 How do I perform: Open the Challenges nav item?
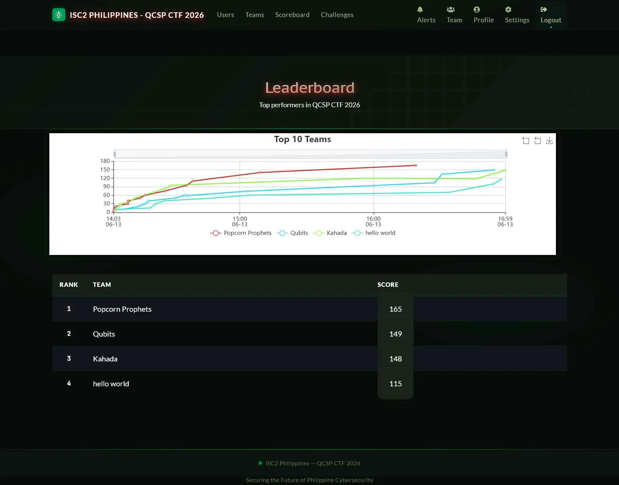[x=337, y=15]
